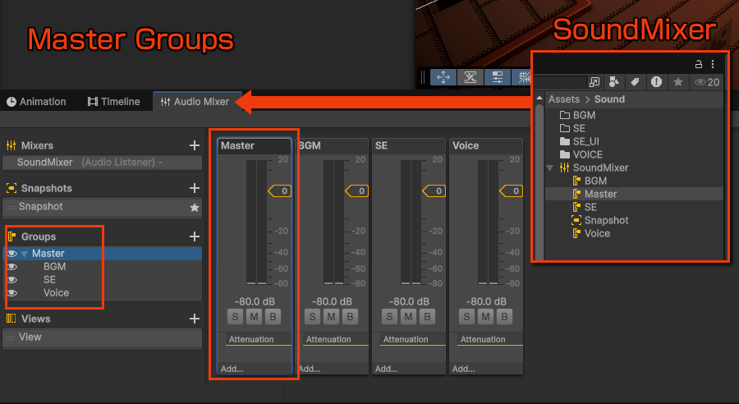Click the lock icon in Project panel
The height and width of the screenshot is (404, 739).
click(x=699, y=63)
